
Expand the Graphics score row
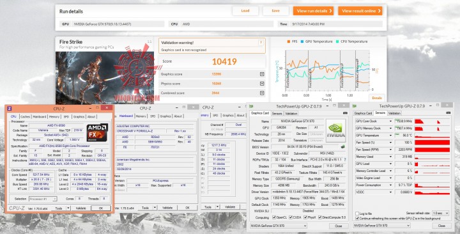262,74
